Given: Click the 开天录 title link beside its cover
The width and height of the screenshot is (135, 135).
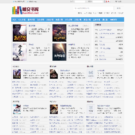Looking at the screenshot, I should (31, 45).
